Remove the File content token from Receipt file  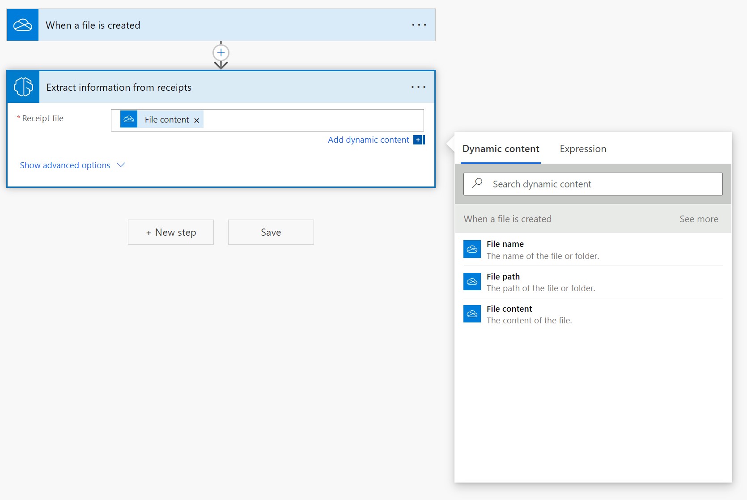197,120
